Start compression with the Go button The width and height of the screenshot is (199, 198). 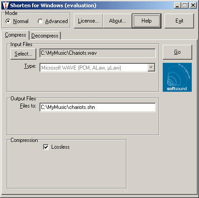177,52
